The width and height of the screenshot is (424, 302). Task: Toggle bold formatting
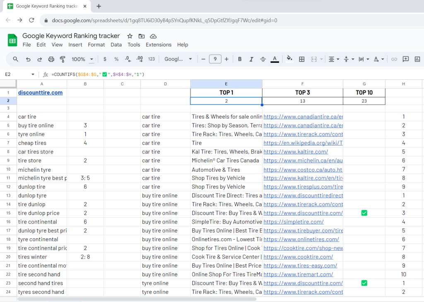pyautogui.click(x=240, y=59)
